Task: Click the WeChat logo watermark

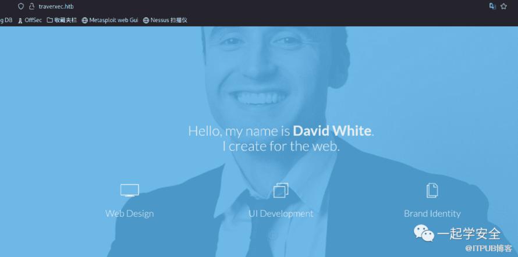Action: click(x=424, y=234)
